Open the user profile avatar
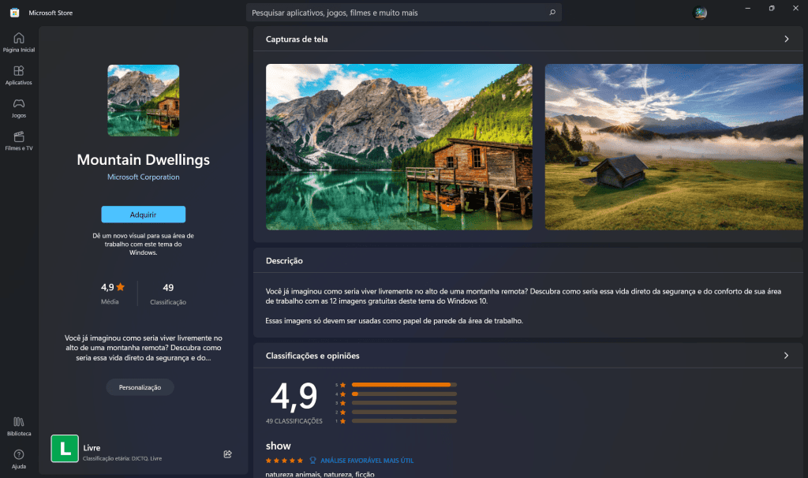This screenshot has width=808, height=478. 700,13
